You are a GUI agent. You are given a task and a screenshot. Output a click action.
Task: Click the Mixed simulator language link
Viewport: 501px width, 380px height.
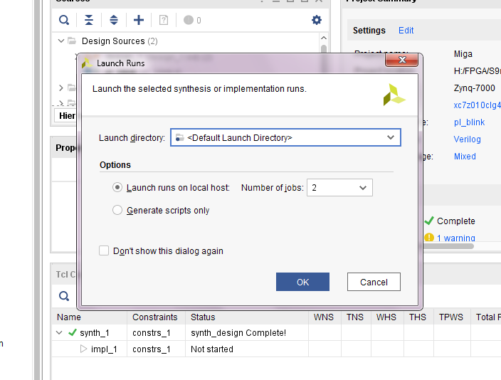click(465, 157)
